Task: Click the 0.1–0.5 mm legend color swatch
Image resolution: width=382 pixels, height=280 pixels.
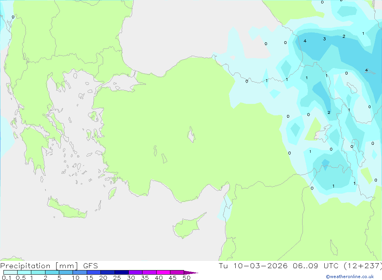Action: click(x=10, y=272)
